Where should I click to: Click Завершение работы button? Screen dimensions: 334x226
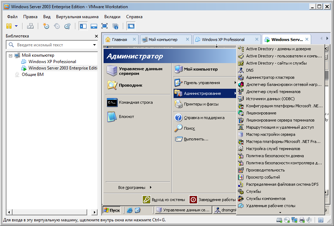point(213,200)
